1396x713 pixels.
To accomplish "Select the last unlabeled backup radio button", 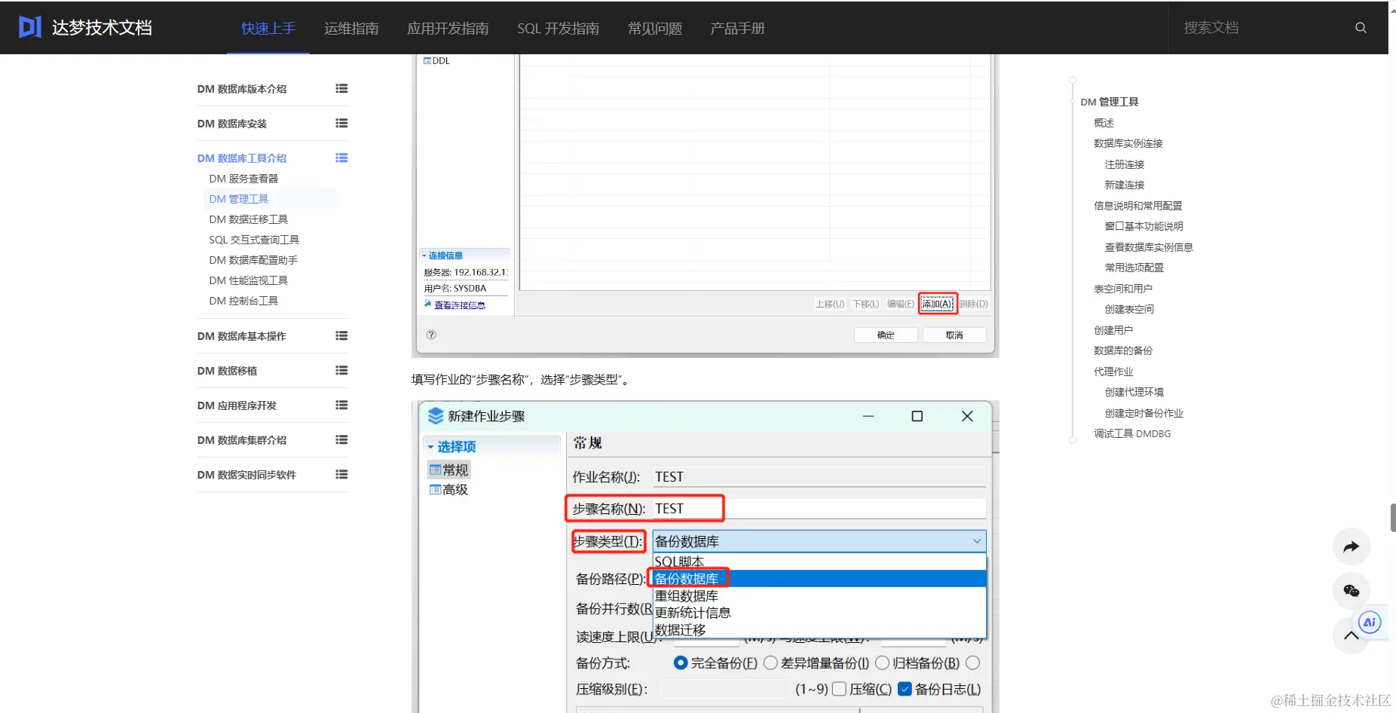I will point(973,663).
